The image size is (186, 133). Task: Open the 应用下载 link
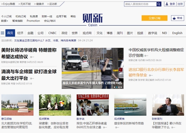point(61,16)
